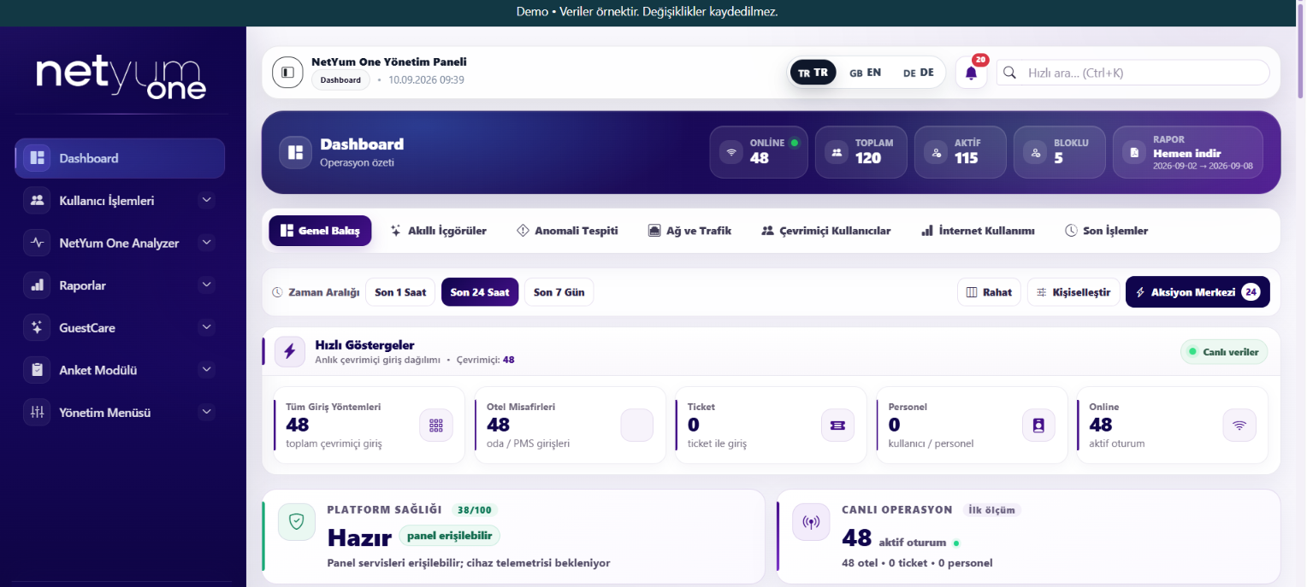The width and height of the screenshot is (1307, 587).
Task: Expand the Yönetim Menüsü chevron
Action: tap(205, 412)
